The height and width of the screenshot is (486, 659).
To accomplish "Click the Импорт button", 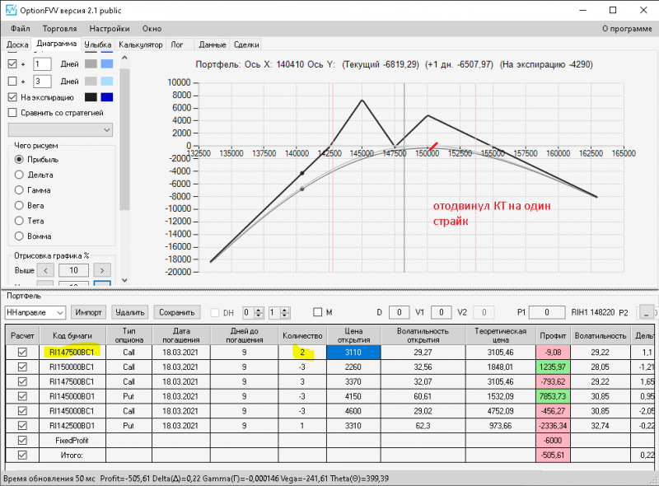I will click(x=88, y=312).
